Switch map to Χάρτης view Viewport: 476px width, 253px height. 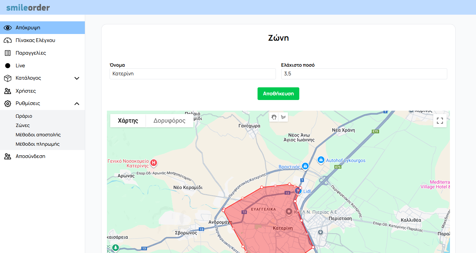coord(128,121)
